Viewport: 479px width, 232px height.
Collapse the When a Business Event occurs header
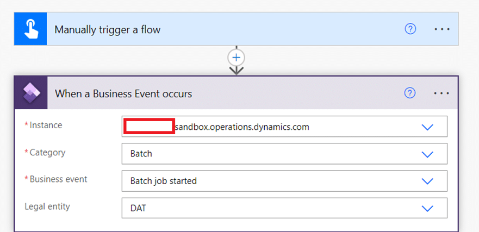tap(236, 93)
